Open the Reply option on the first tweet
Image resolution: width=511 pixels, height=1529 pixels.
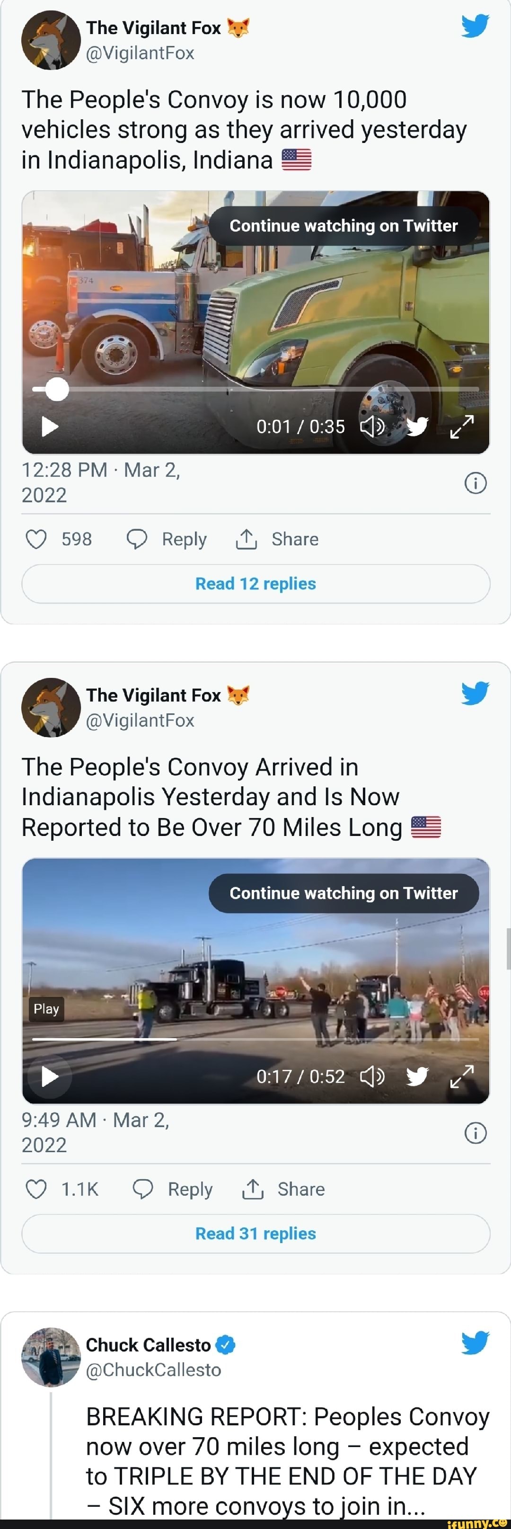tap(166, 539)
